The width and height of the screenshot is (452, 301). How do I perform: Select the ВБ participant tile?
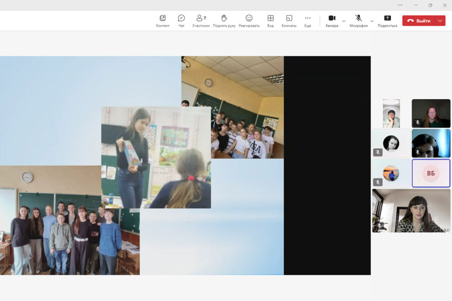[431, 173]
